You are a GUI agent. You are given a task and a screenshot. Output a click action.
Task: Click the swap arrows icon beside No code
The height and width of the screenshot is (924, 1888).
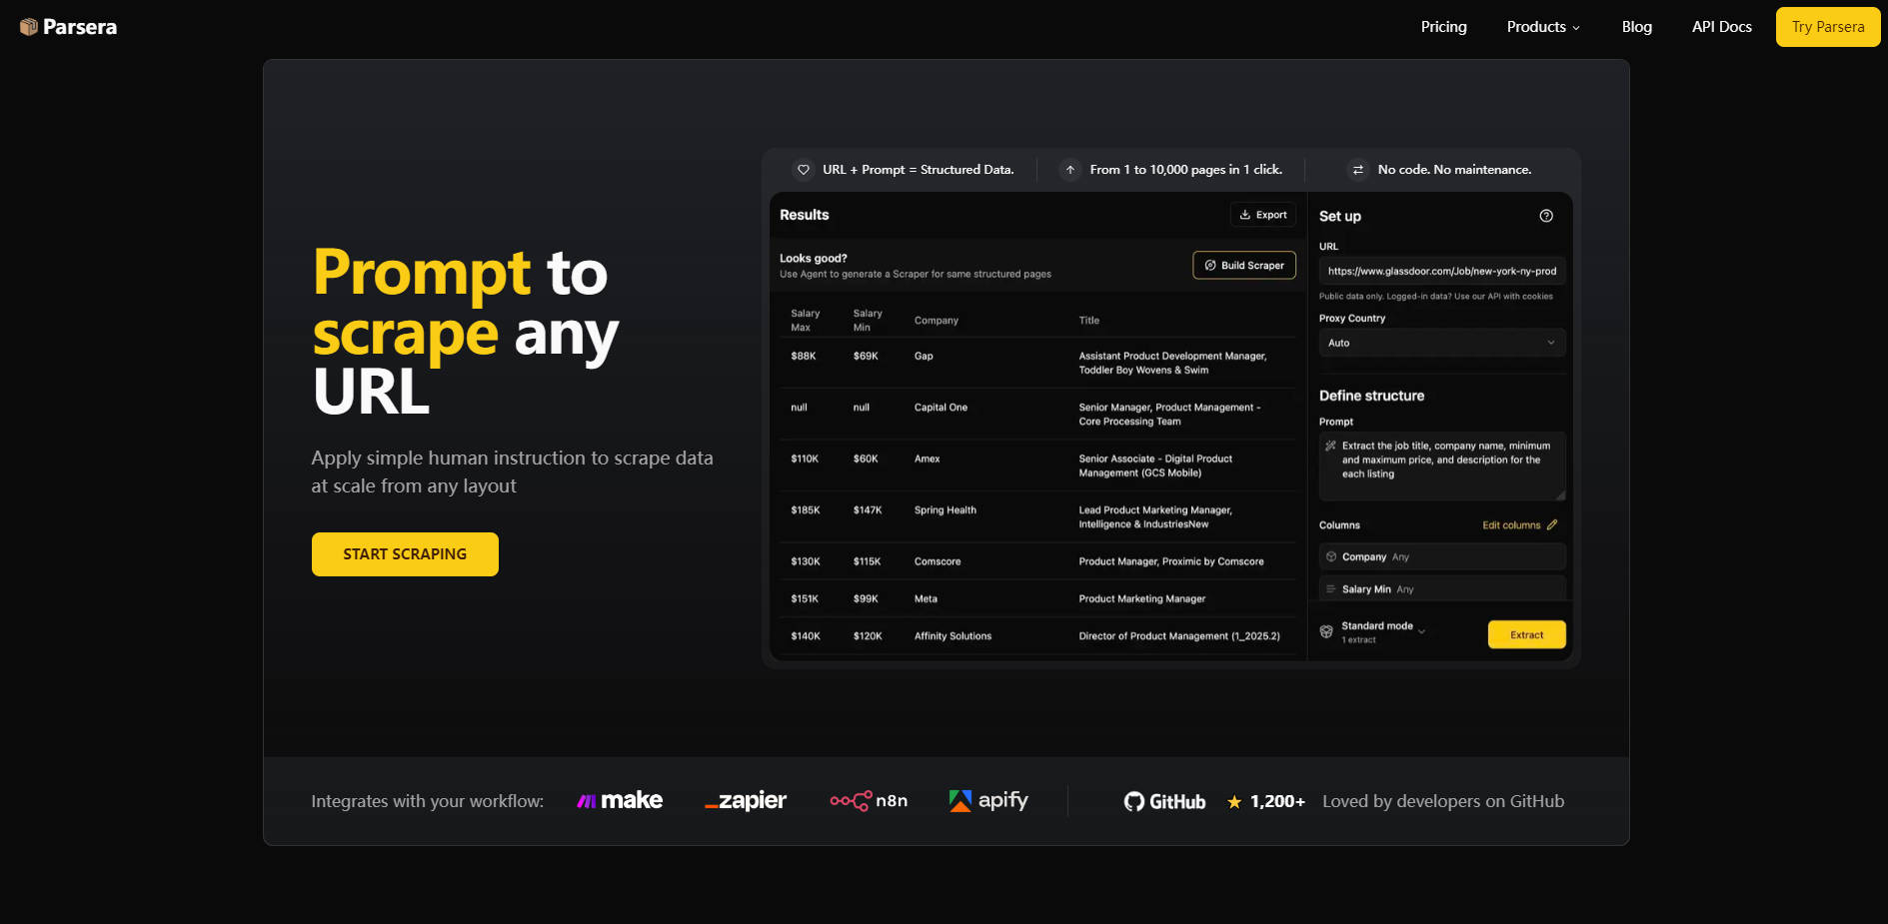[x=1357, y=170]
